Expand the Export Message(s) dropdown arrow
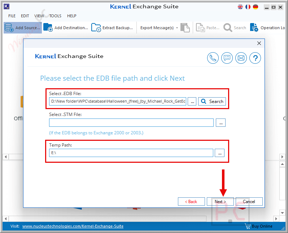Viewport: 288px width, 233px height. [x=177, y=28]
